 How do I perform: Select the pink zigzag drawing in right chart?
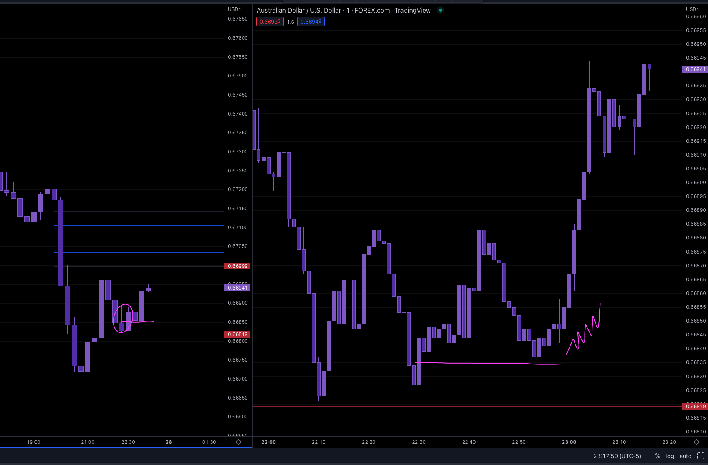point(583,329)
